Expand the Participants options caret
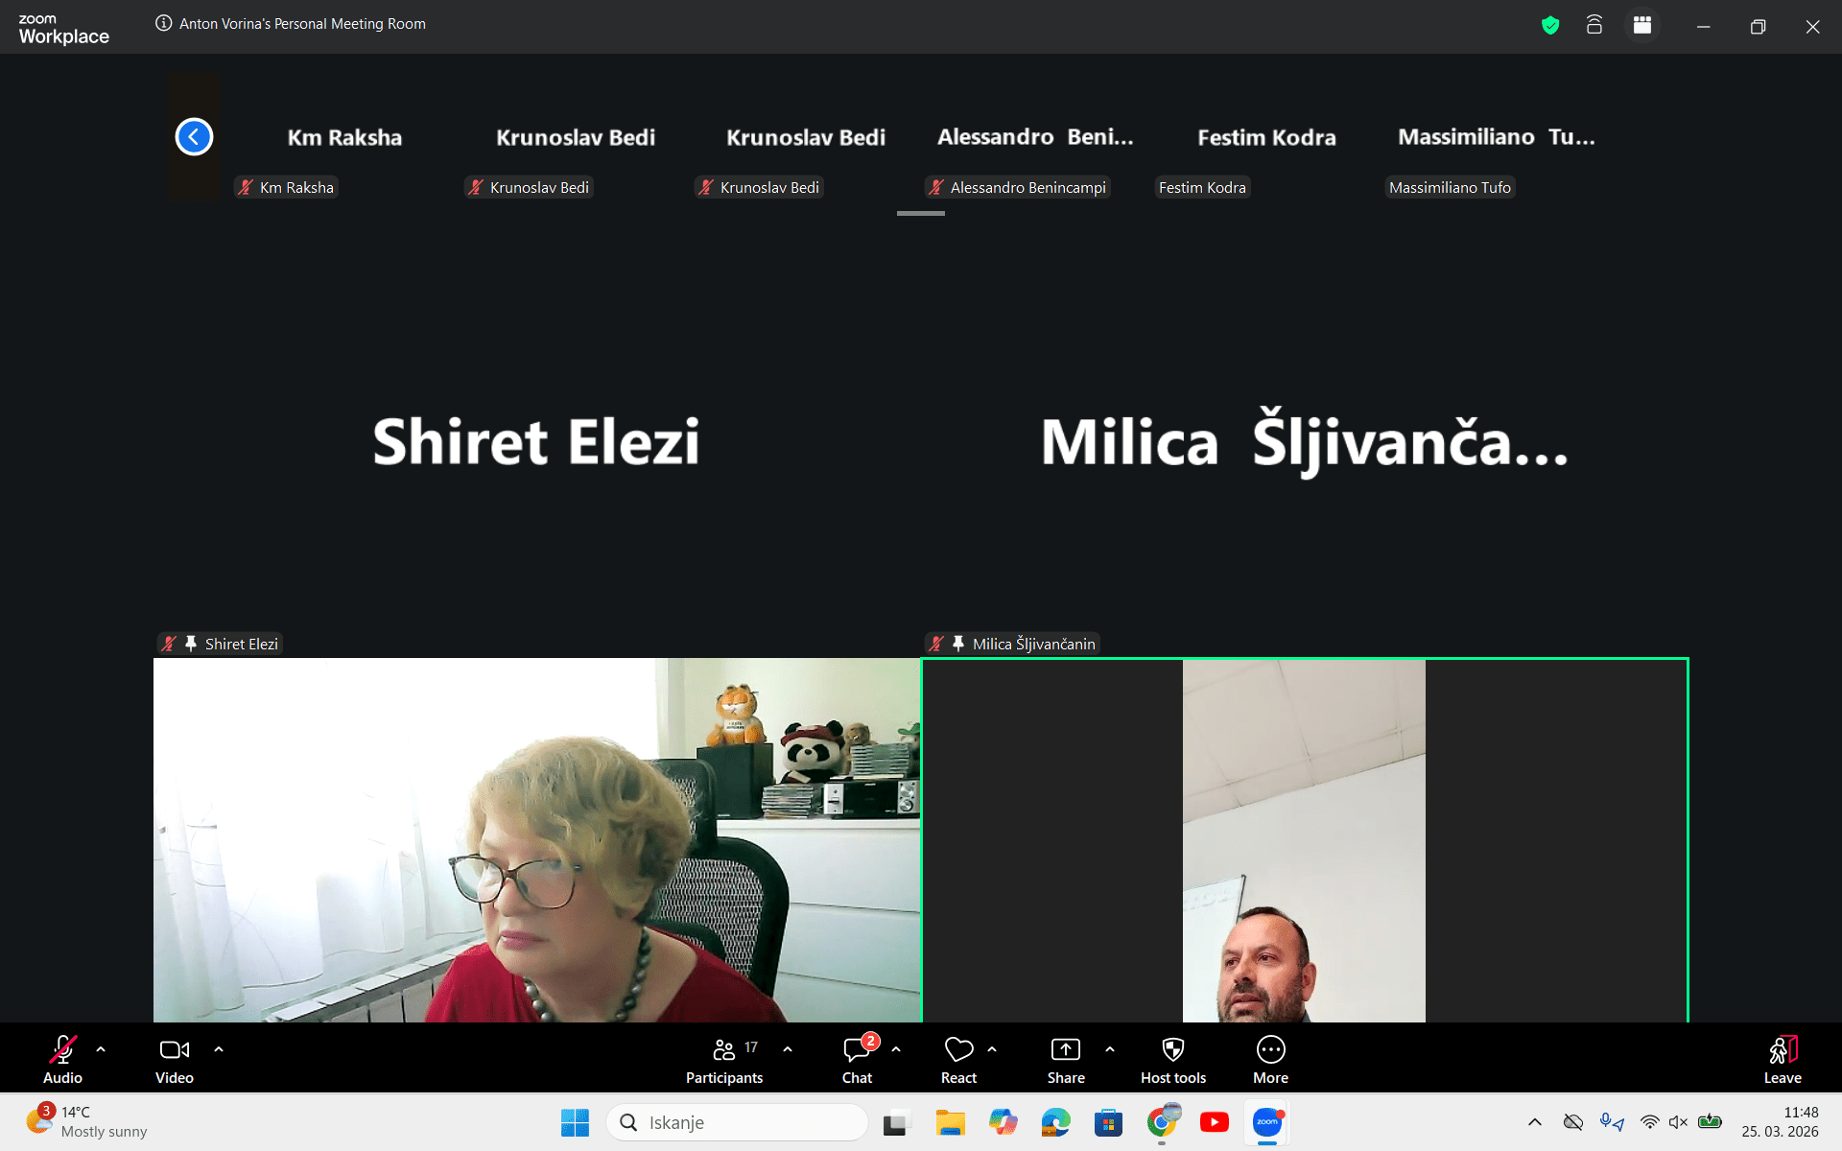Screen dimensions: 1842x1151 (x=788, y=1049)
